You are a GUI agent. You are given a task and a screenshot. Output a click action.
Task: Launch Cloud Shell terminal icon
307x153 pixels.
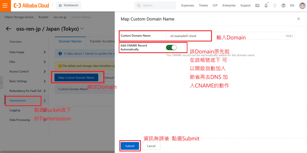point(257,5)
